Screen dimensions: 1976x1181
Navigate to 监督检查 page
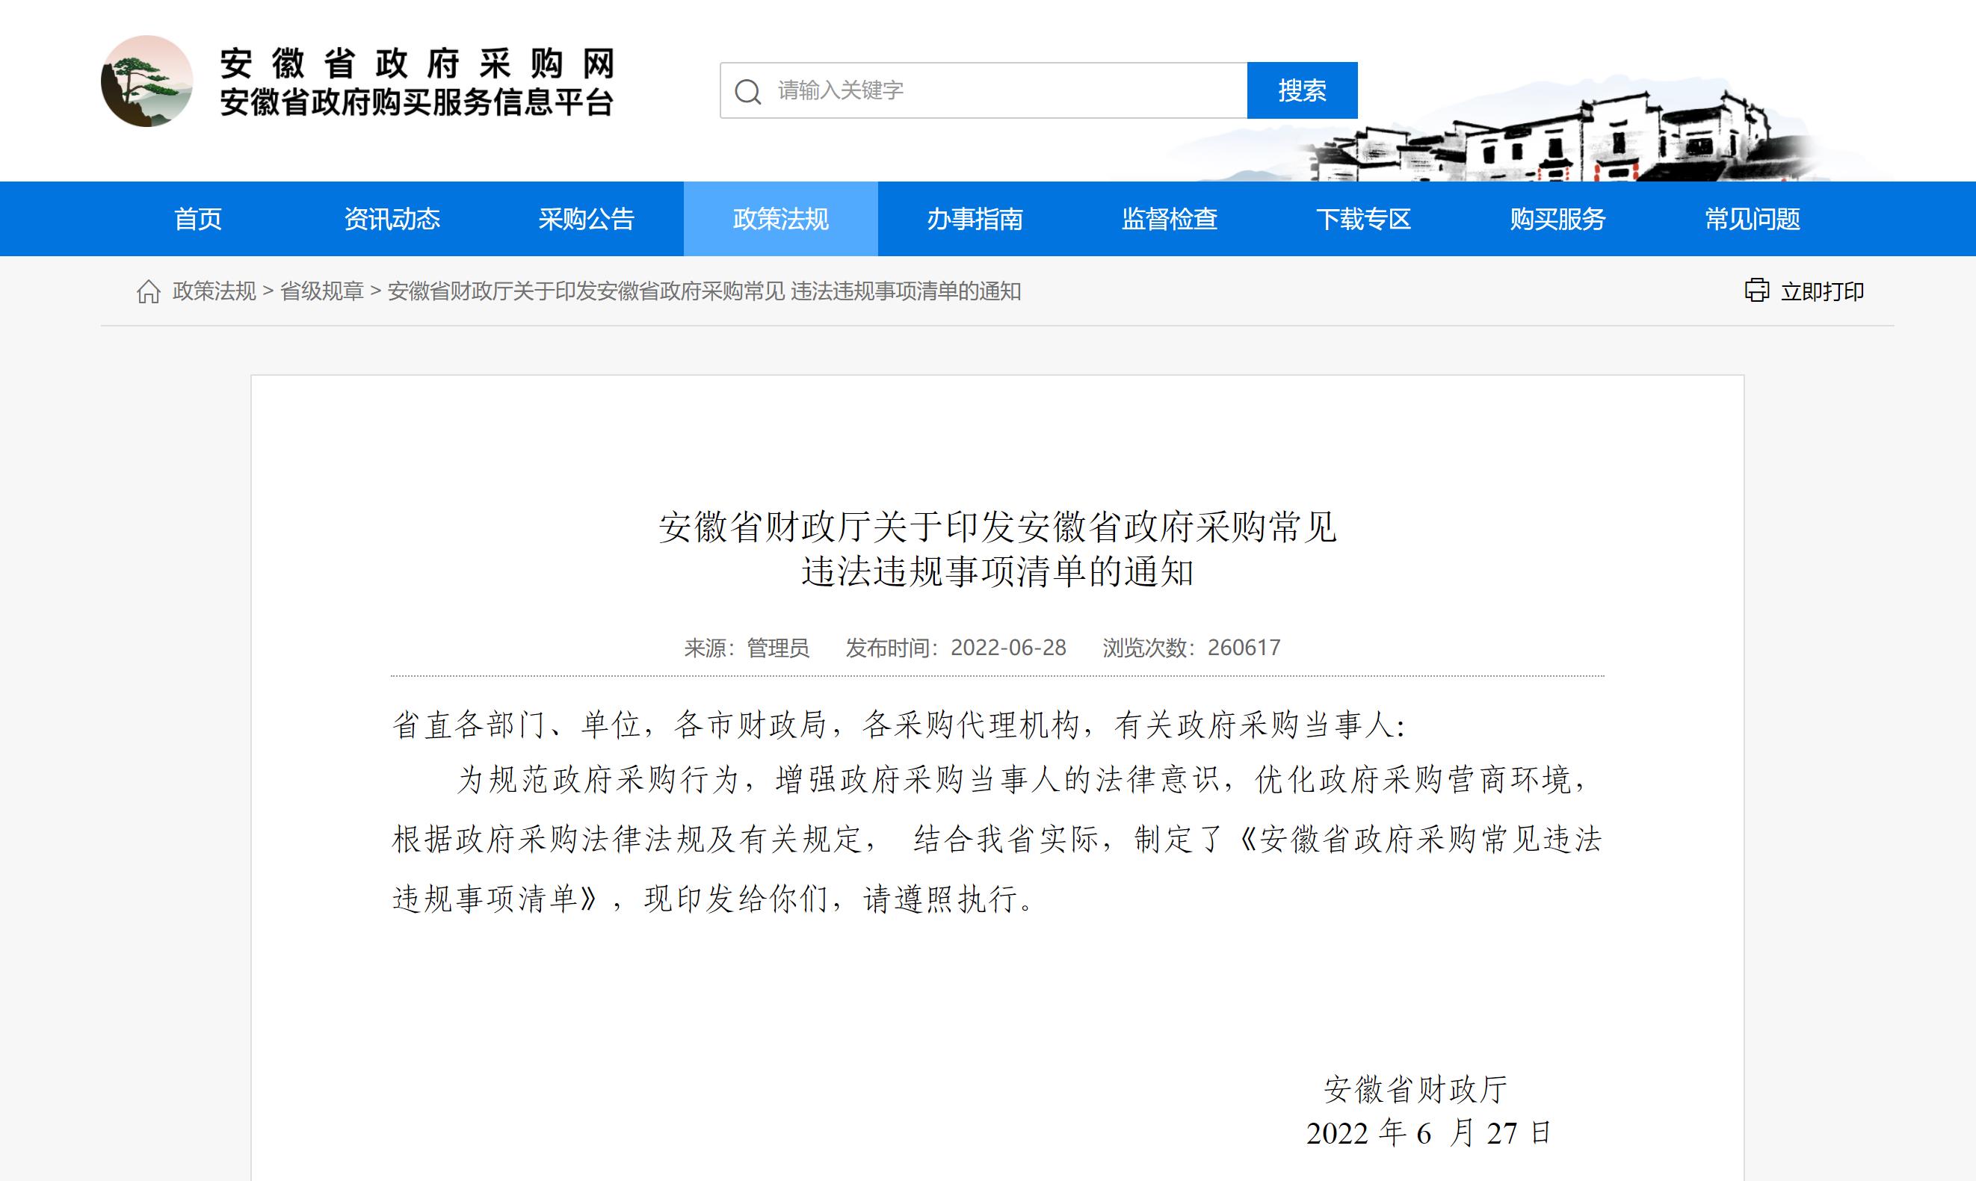click(1169, 219)
